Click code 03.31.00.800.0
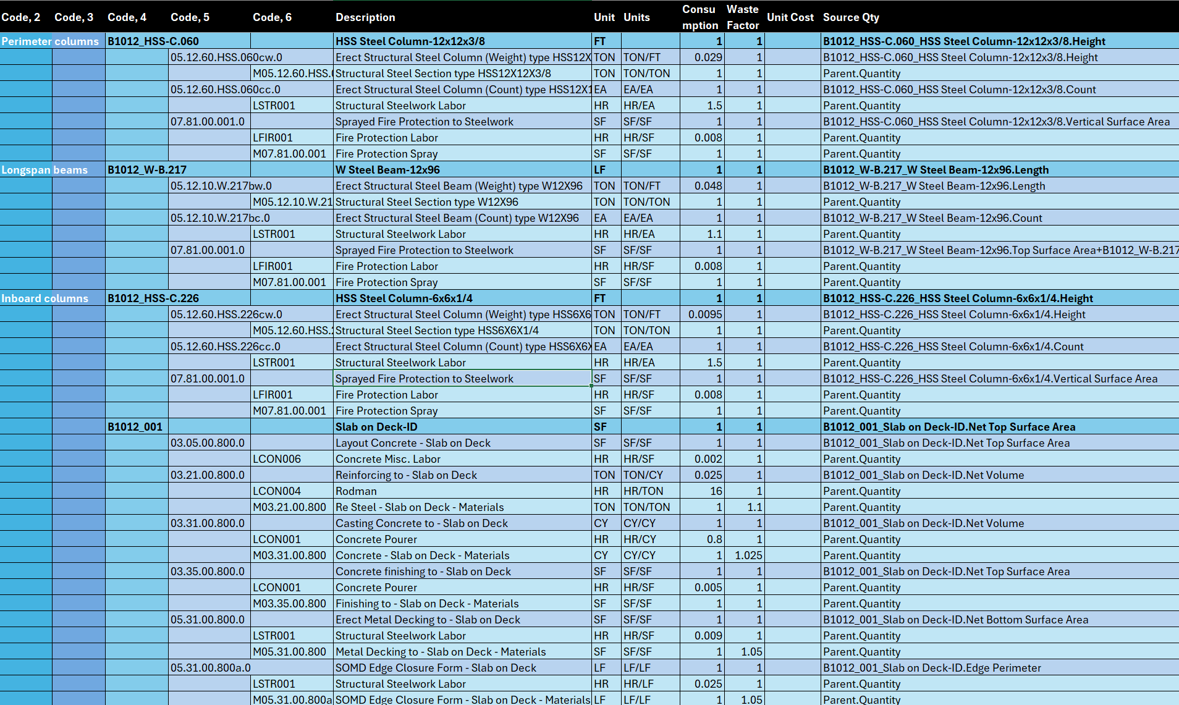The width and height of the screenshot is (1179, 705). (x=209, y=523)
